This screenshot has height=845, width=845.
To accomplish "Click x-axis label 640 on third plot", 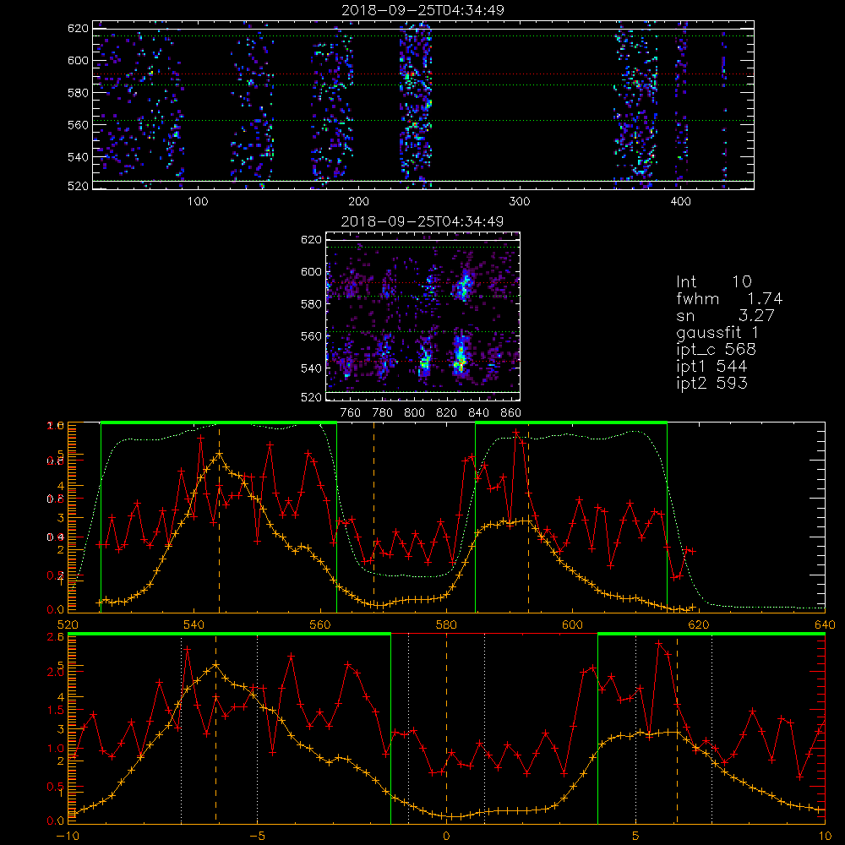I will click(x=825, y=624).
